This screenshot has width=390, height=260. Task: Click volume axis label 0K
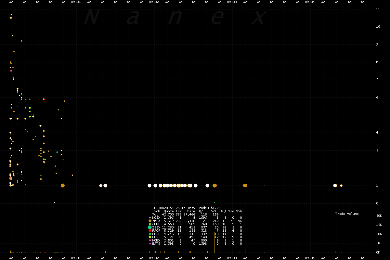coord(378,252)
